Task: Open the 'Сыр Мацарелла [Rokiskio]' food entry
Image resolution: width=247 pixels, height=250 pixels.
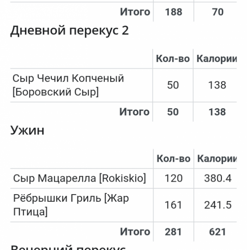Action: (x=80, y=178)
